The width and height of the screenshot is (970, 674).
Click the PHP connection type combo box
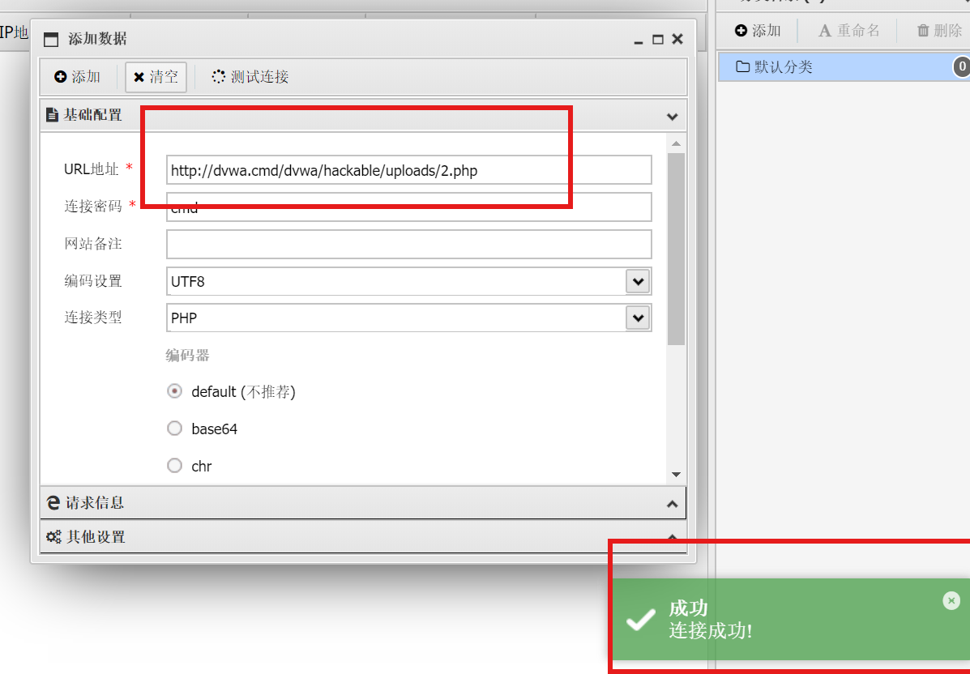click(409, 318)
